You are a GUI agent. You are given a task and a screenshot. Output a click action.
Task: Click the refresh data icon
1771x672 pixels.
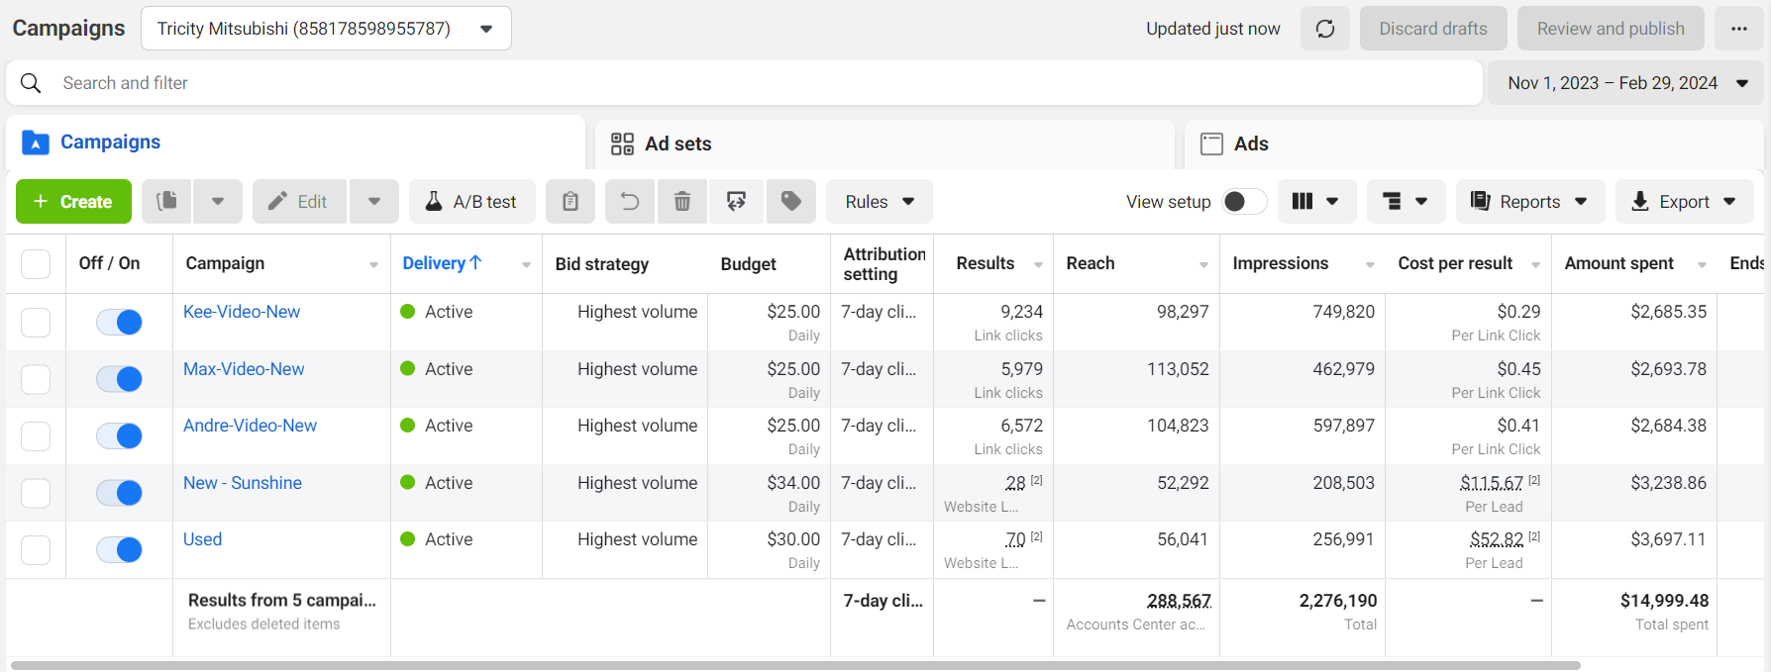pos(1325,29)
